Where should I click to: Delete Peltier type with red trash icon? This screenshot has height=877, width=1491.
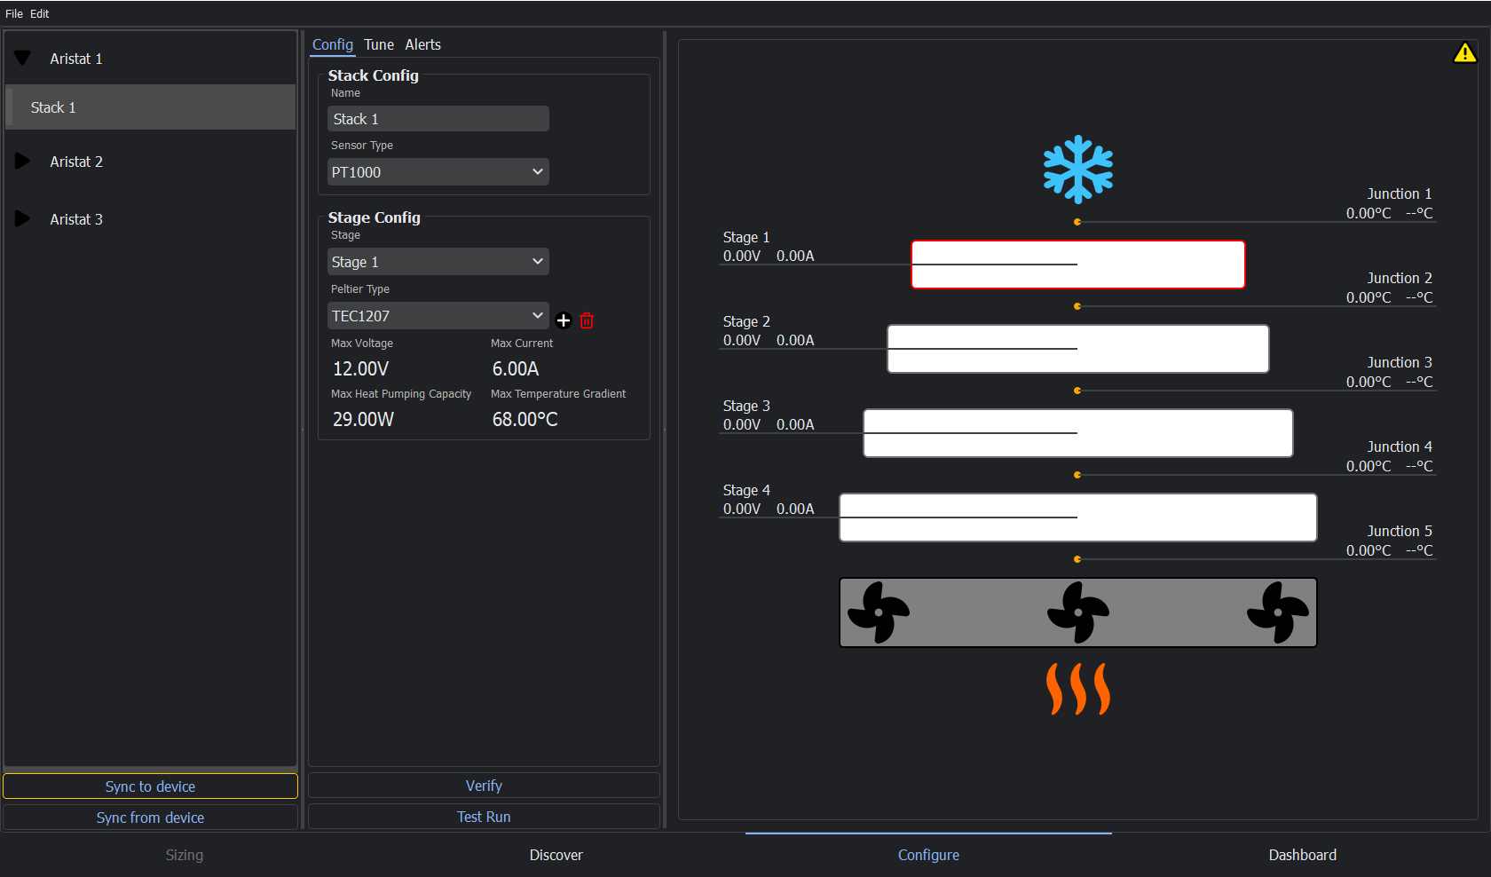pyautogui.click(x=587, y=320)
